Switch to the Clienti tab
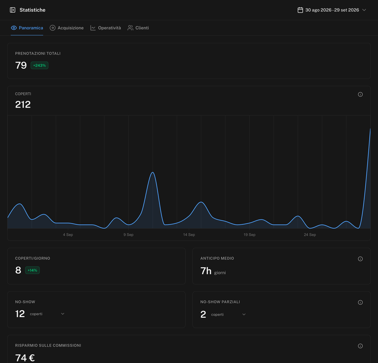This screenshot has height=363, width=378. [x=138, y=28]
